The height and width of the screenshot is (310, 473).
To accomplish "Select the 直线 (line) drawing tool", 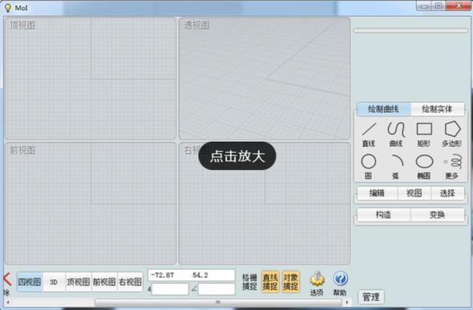I will pyautogui.click(x=369, y=134).
